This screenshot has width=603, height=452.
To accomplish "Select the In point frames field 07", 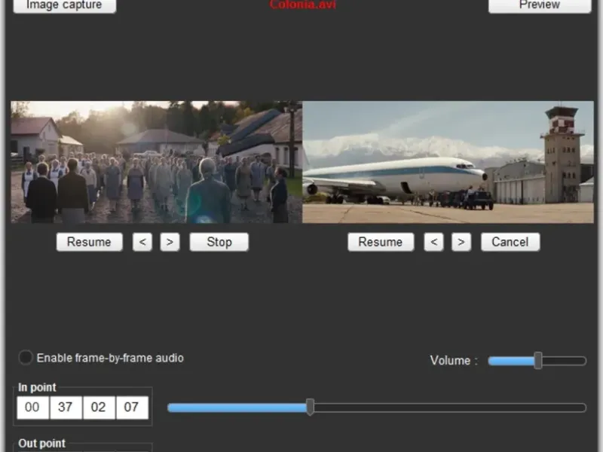I will (132, 408).
